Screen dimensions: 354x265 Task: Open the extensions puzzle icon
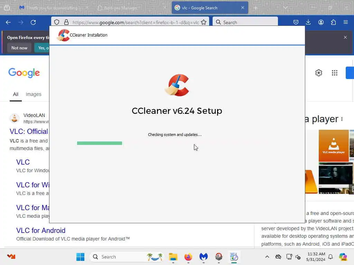tap(333, 22)
